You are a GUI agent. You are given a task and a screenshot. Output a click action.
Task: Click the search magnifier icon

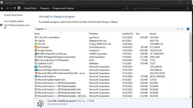coord(187,8)
